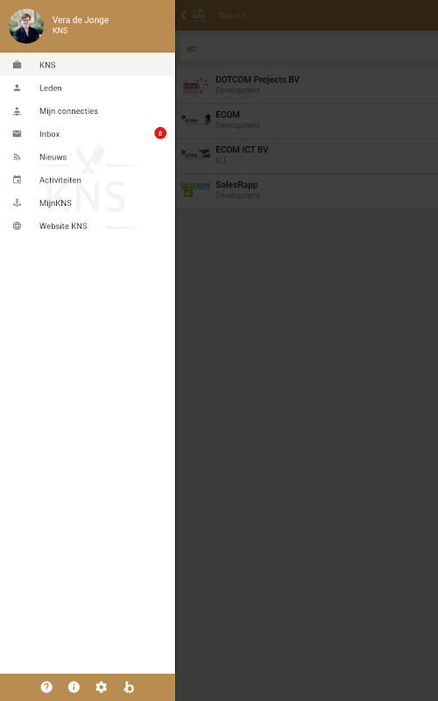Open MijnKNS anchor menu item
Viewport: 438px width, 701px height.
88,203
